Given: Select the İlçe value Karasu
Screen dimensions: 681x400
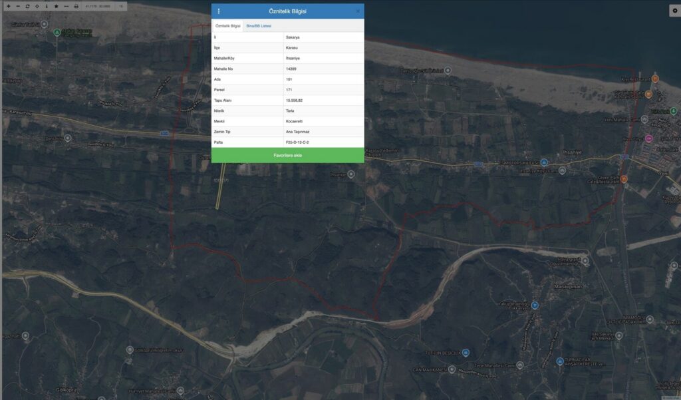Looking at the screenshot, I should [292, 48].
